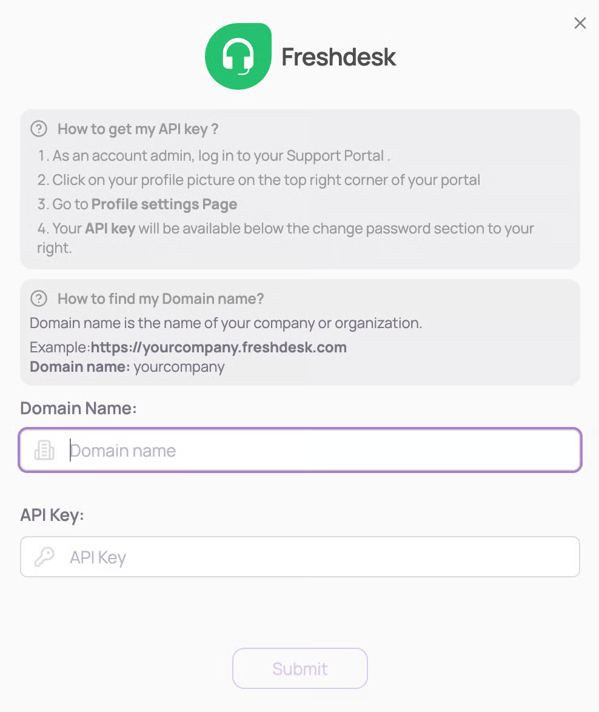Image resolution: width=599 pixels, height=712 pixels.
Task: Click the Freshdesk brand name text
Action: [339, 57]
